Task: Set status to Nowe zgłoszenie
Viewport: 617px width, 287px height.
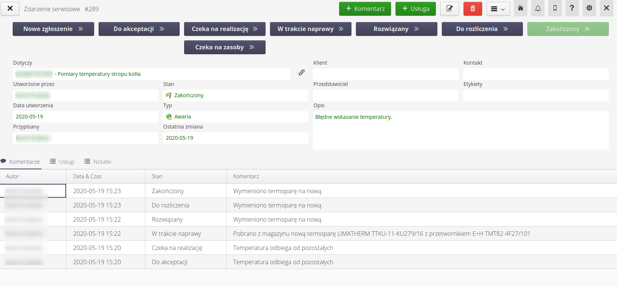Action: click(53, 29)
